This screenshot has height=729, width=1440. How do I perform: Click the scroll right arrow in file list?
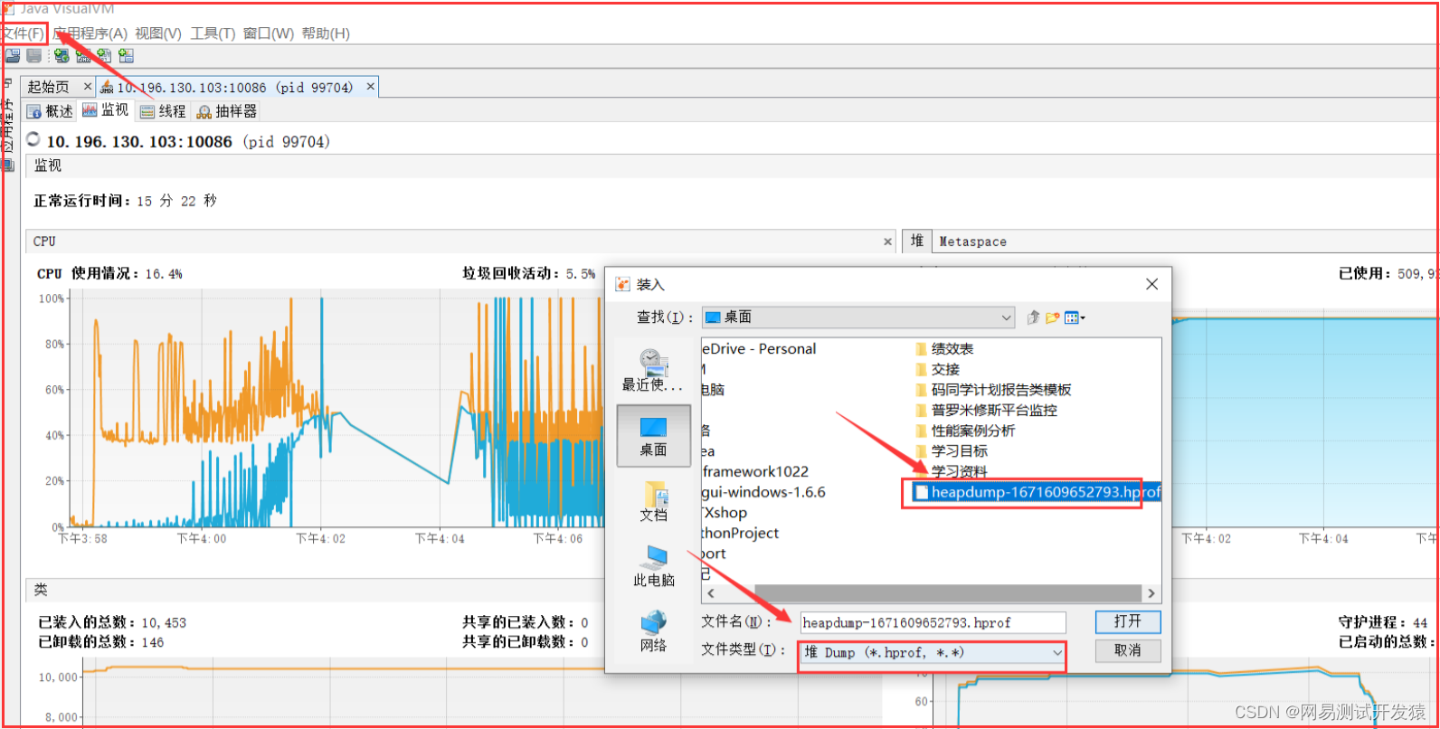pyautogui.click(x=1151, y=593)
